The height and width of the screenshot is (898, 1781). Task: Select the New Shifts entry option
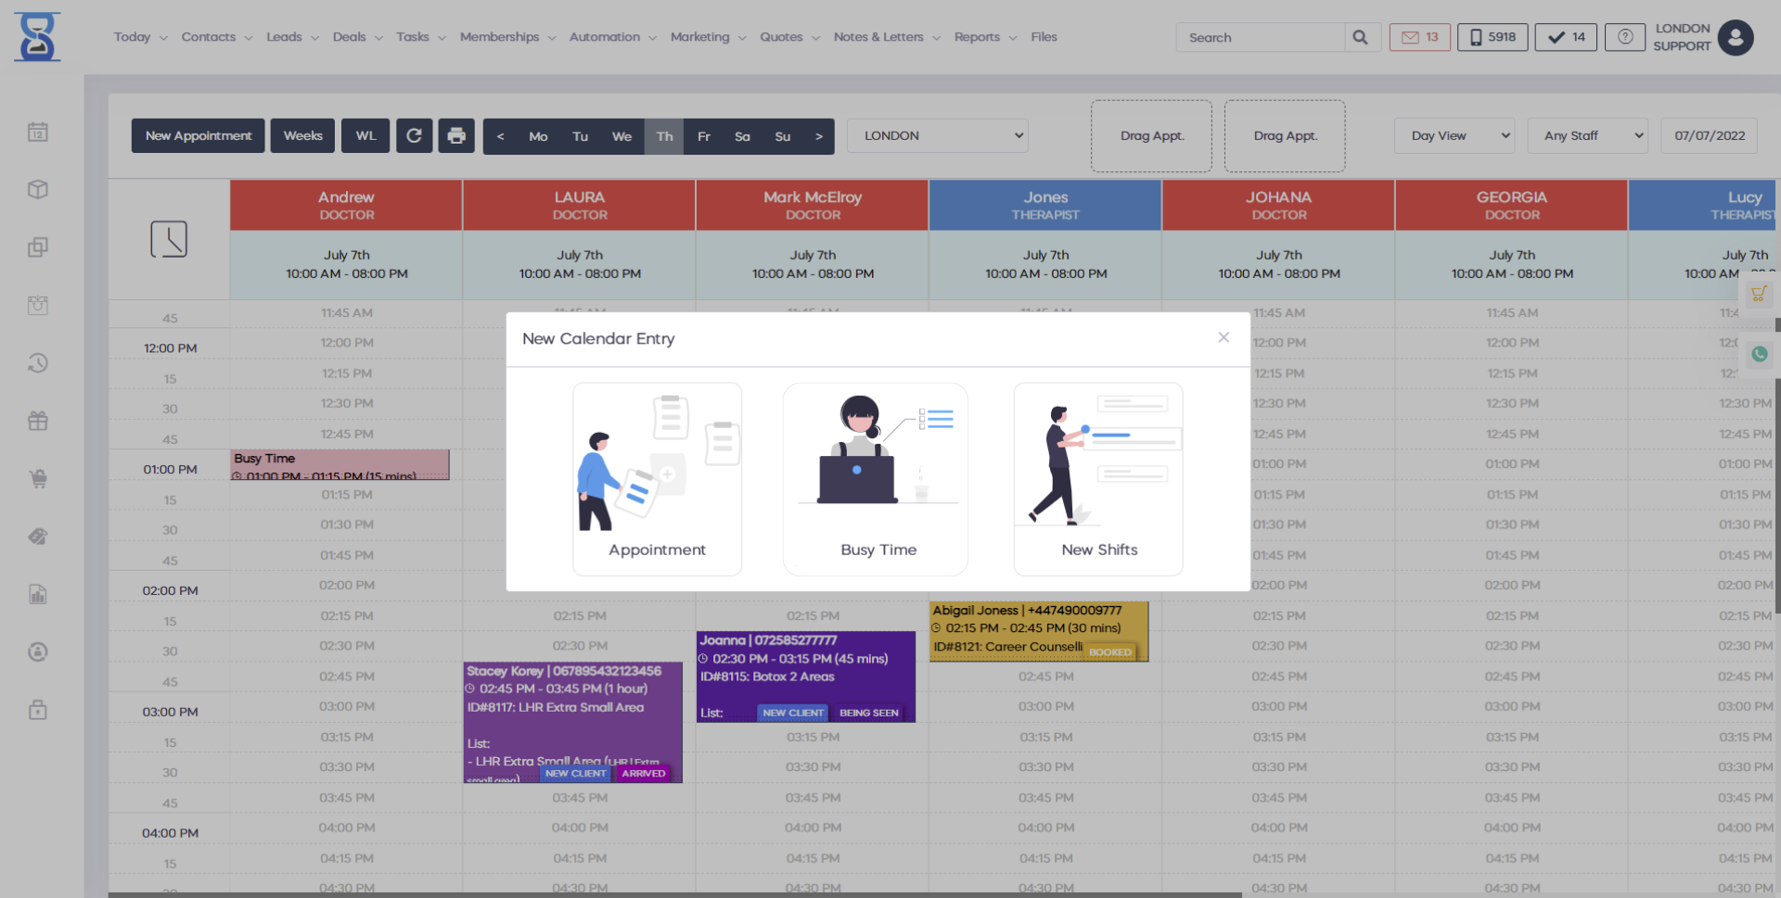point(1098,479)
